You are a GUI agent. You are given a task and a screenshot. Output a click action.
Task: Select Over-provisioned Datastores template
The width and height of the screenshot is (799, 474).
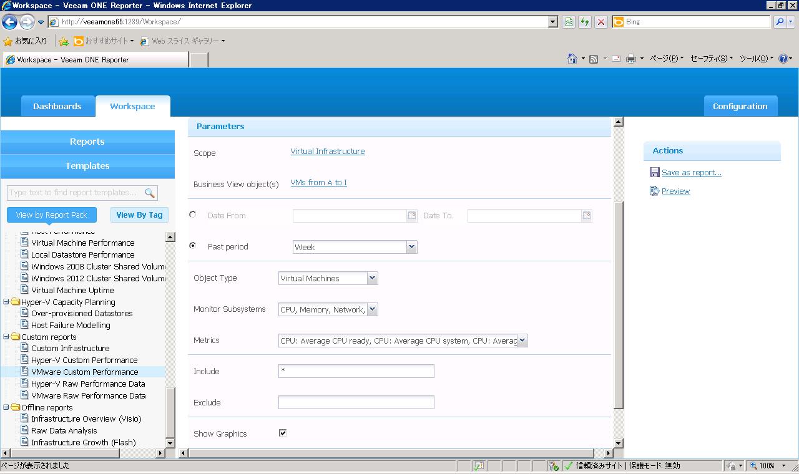tap(82, 313)
